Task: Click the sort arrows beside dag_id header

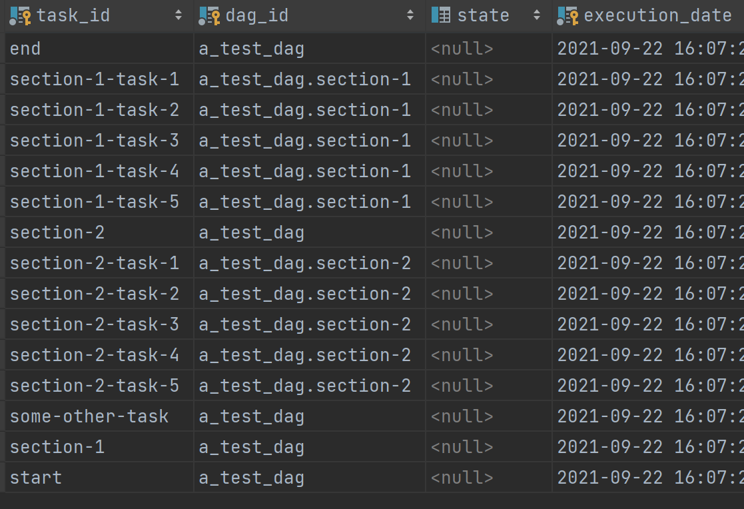Action: click(x=411, y=15)
